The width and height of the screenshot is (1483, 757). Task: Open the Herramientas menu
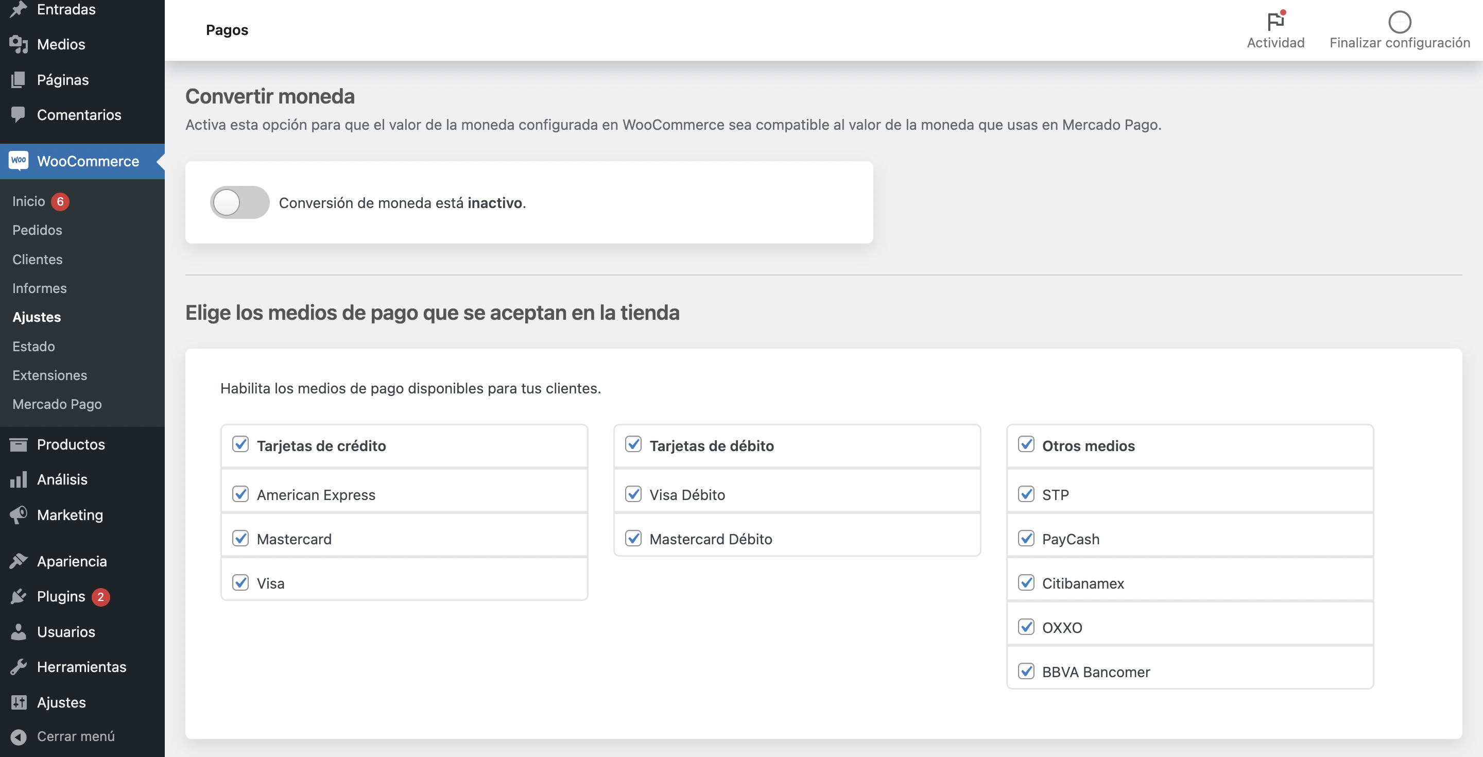[x=82, y=666]
